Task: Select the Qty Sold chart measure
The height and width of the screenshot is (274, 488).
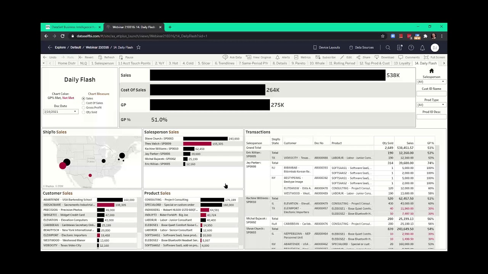Action: 83,112
